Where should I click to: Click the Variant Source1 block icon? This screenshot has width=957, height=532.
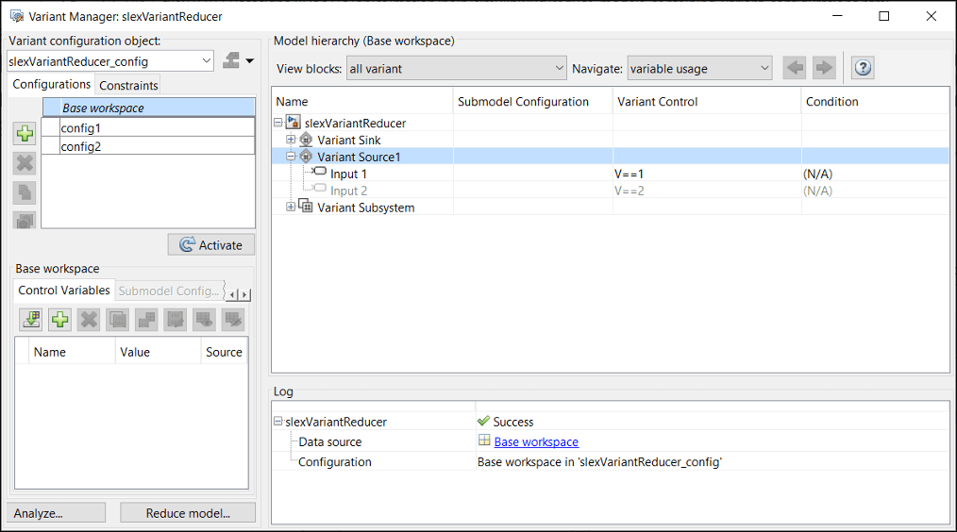pyautogui.click(x=307, y=157)
